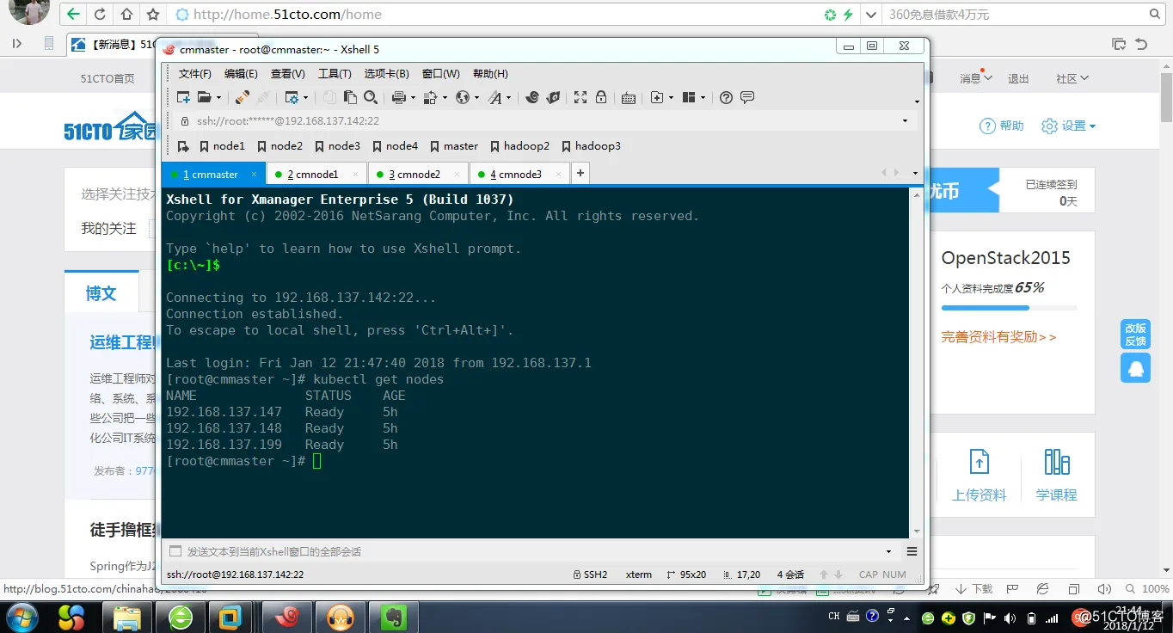Image resolution: width=1173 pixels, height=633 pixels.
Task: Open the folder icon dropdown arrow
Action: pyautogui.click(x=218, y=98)
